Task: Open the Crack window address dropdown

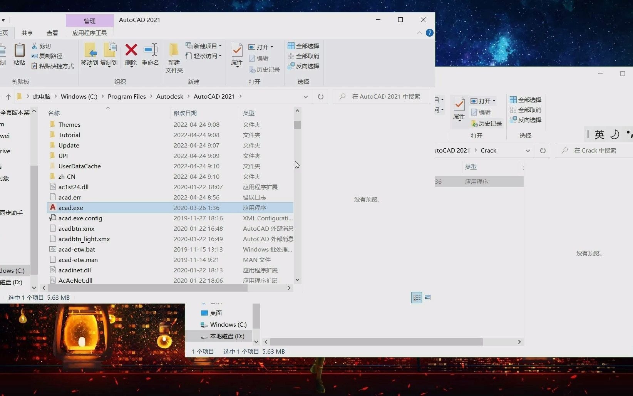Action: [x=527, y=151]
